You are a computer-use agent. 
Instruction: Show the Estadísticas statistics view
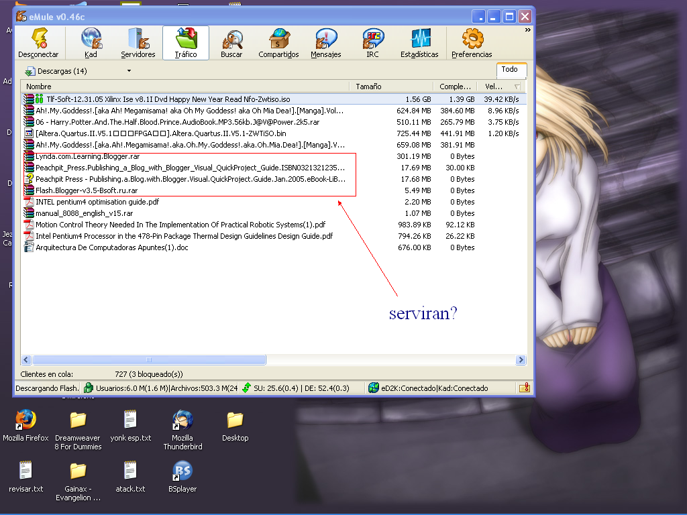[419, 43]
